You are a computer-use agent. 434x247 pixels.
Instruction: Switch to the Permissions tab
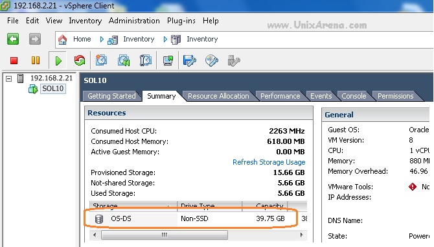[x=396, y=96]
